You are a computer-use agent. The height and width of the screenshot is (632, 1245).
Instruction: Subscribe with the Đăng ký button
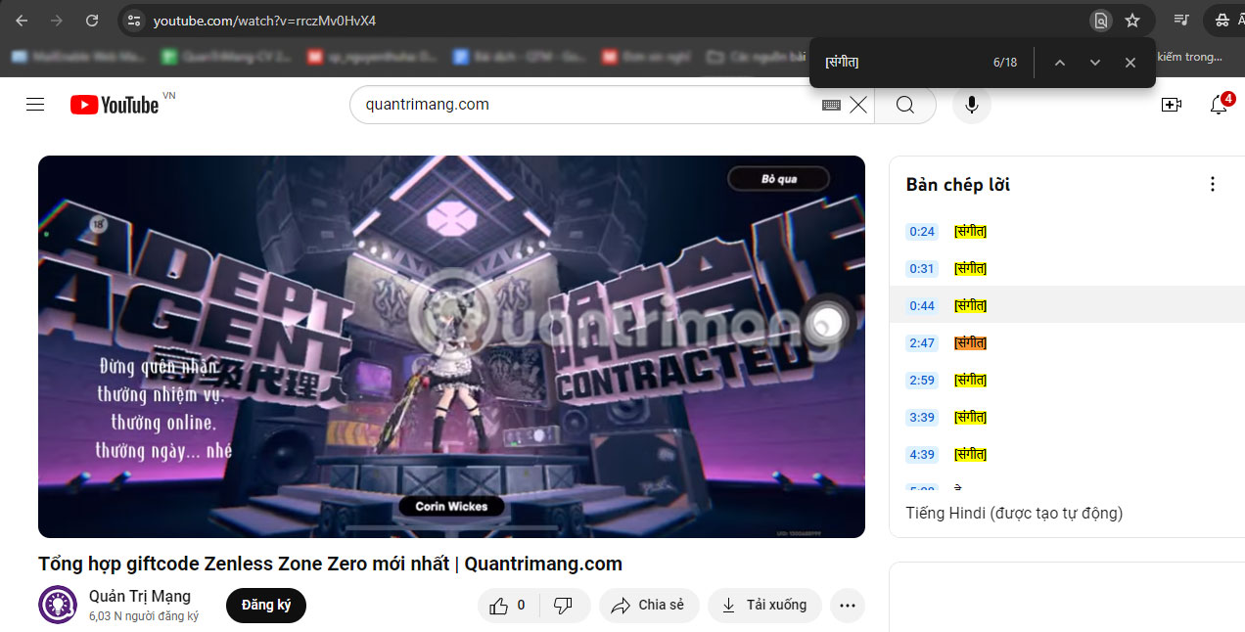(x=266, y=606)
